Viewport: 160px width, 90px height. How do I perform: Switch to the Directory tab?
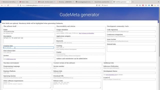click(65, 2)
